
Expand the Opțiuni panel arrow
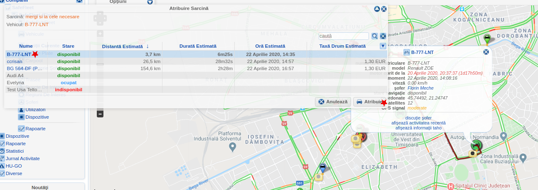coord(150,2)
